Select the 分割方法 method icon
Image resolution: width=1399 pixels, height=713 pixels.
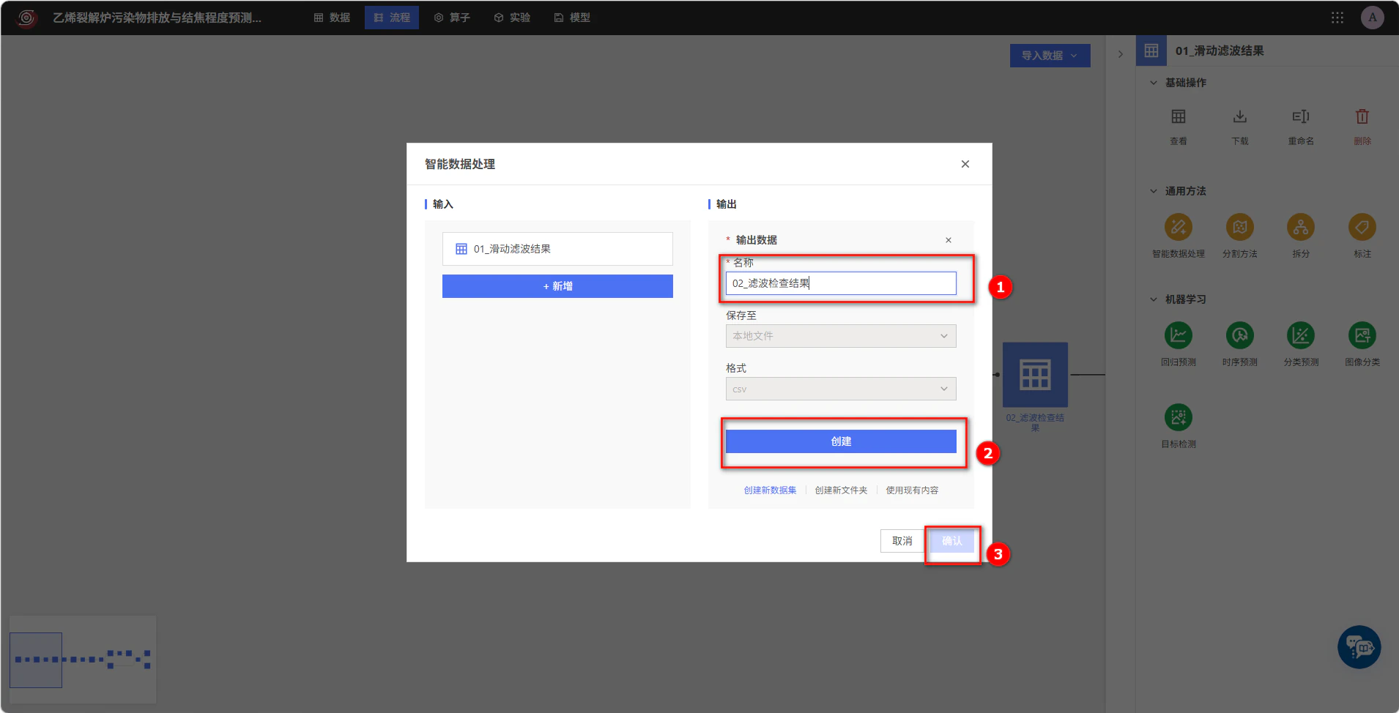[x=1239, y=228]
